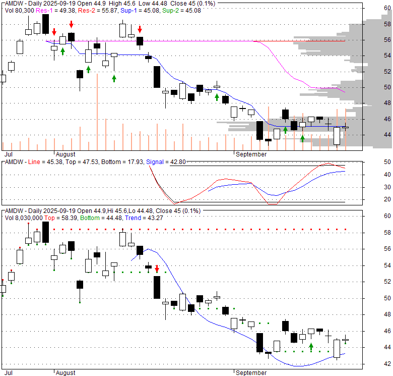Click the Bottom = 17.93 indicator label
Screen dimensions: 393x376
pyautogui.click(x=122, y=162)
